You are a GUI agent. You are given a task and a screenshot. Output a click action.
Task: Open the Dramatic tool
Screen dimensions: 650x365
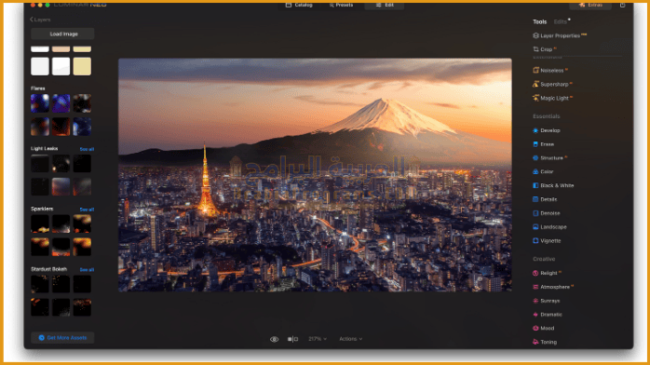tap(548, 315)
